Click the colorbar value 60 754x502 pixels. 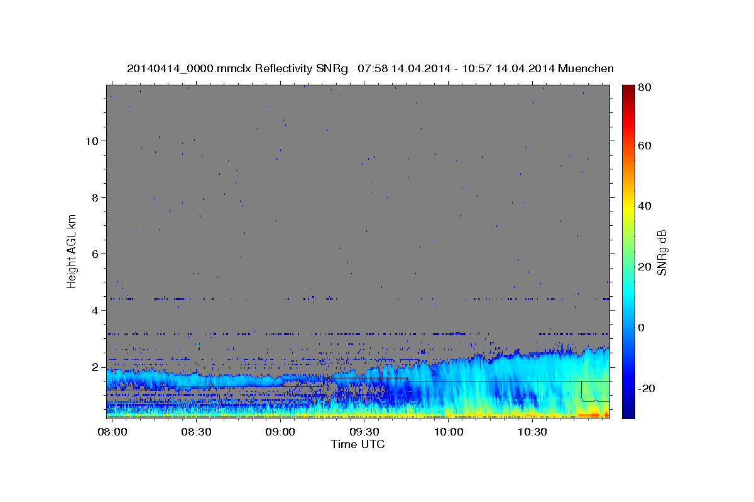point(644,146)
